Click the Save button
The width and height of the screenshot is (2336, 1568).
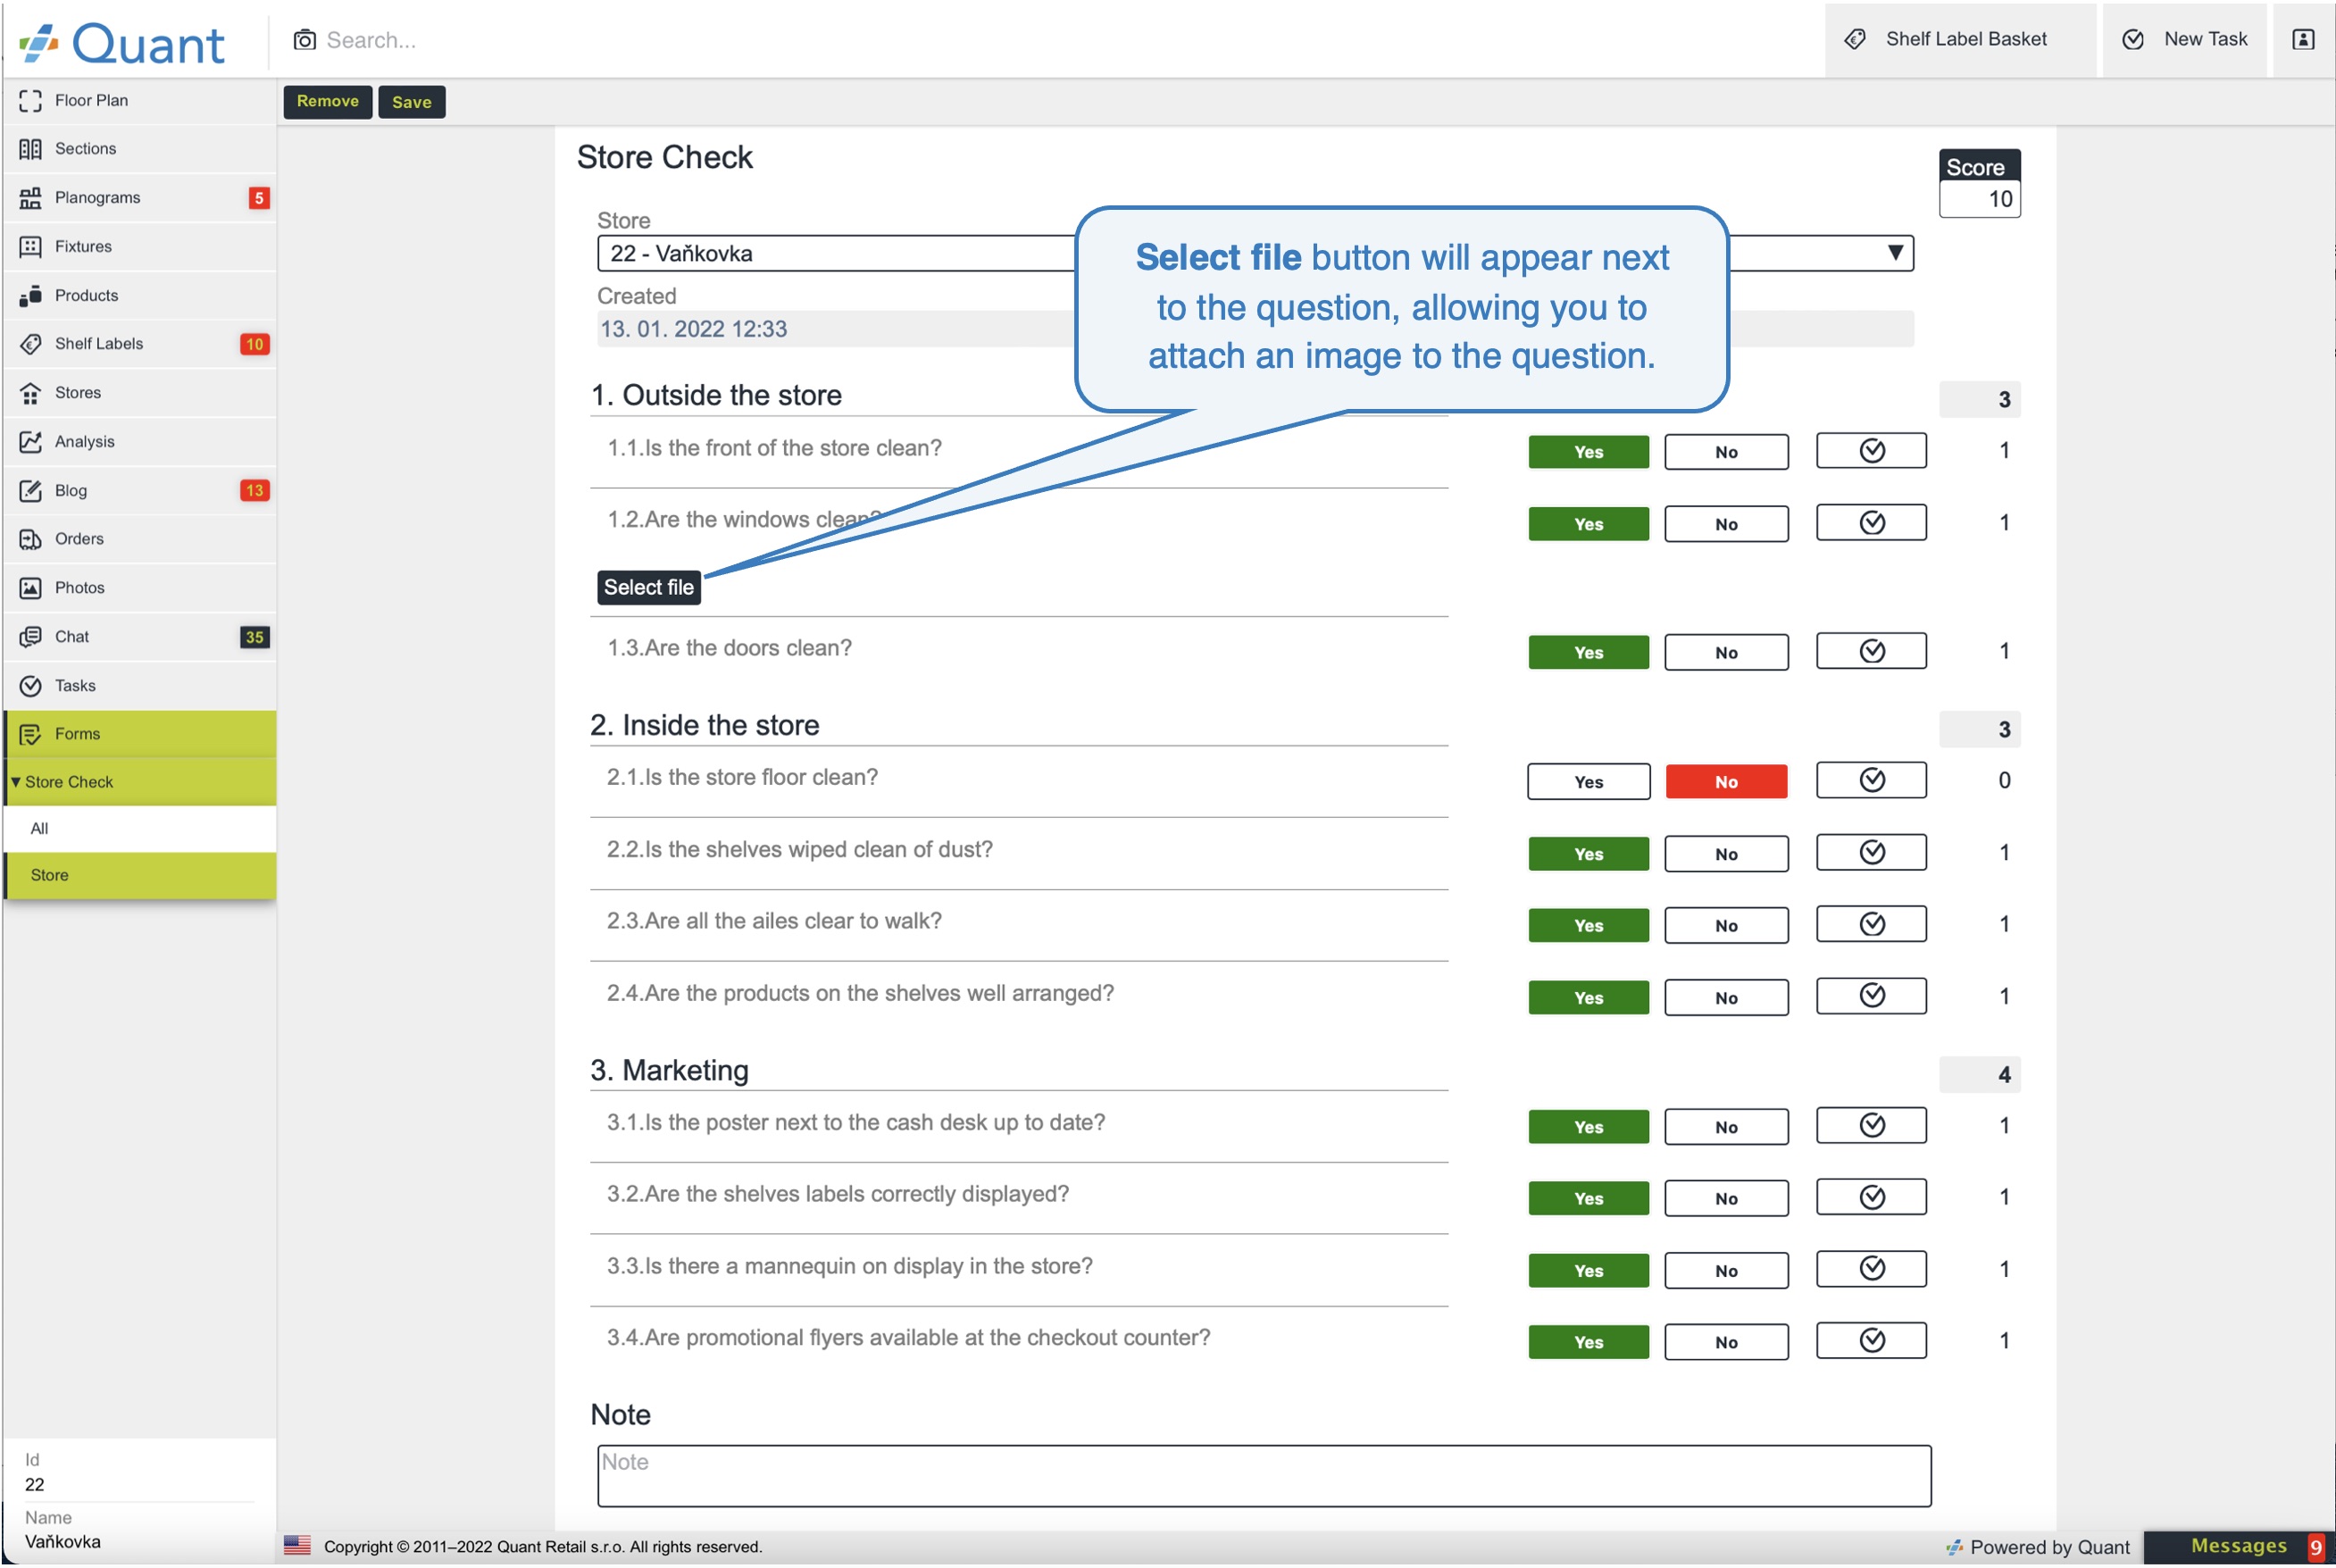pos(411,102)
